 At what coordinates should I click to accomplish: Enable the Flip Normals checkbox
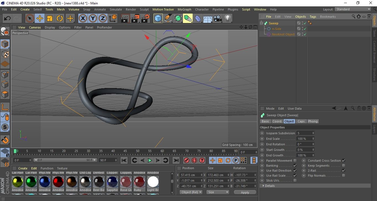344,176
